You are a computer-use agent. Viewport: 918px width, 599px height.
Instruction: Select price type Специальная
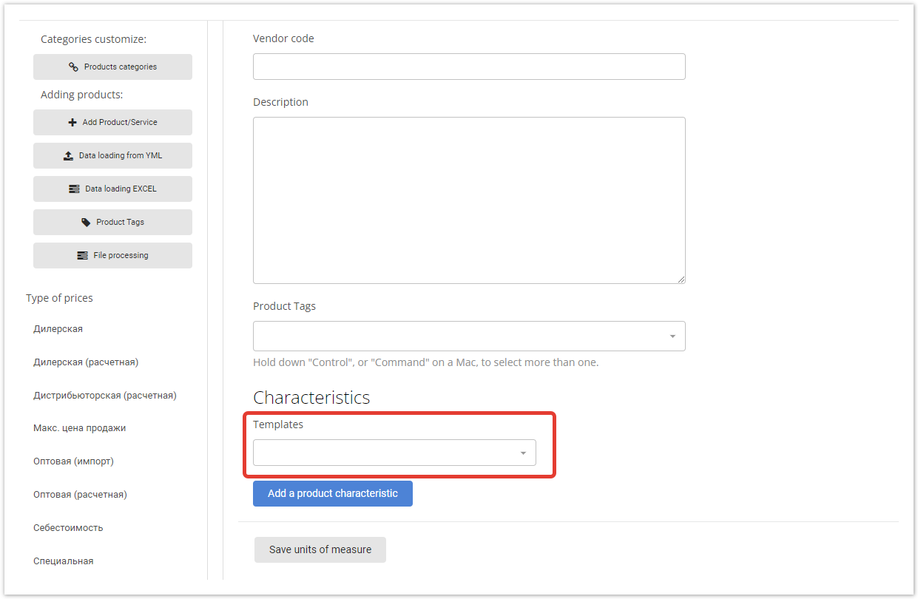64,561
